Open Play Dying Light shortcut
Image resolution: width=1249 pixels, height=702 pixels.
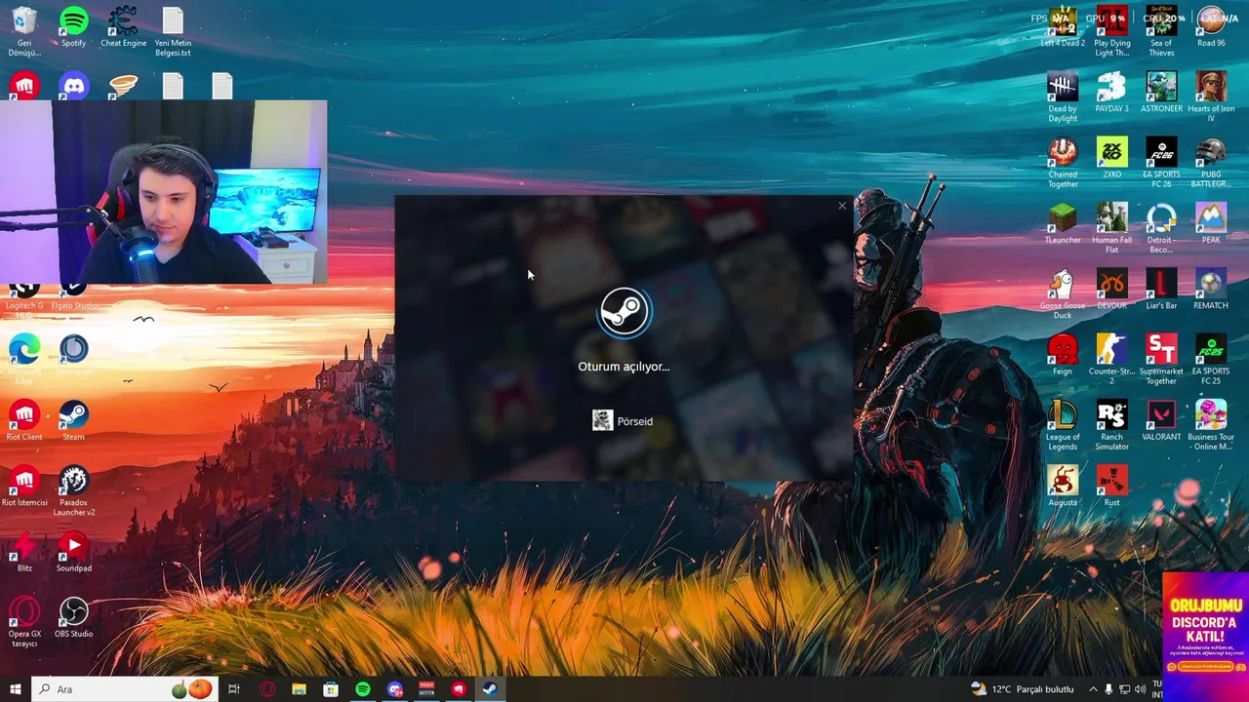pyautogui.click(x=1111, y=32)
